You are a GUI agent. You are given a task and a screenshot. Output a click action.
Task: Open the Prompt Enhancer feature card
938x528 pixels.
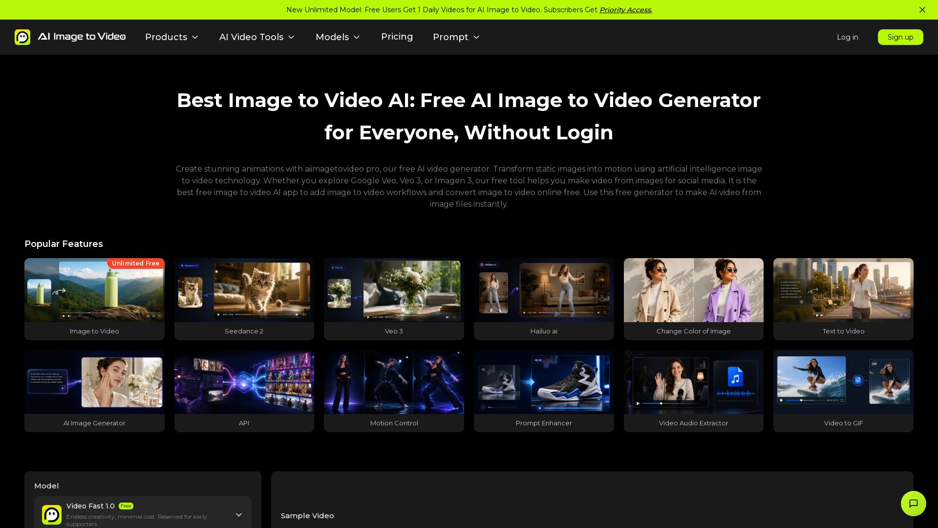(544, 391)
